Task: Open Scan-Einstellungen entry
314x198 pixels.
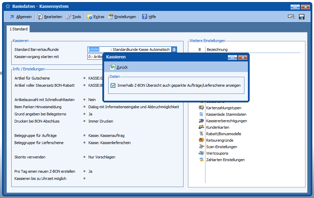Action: coord(221,147)
